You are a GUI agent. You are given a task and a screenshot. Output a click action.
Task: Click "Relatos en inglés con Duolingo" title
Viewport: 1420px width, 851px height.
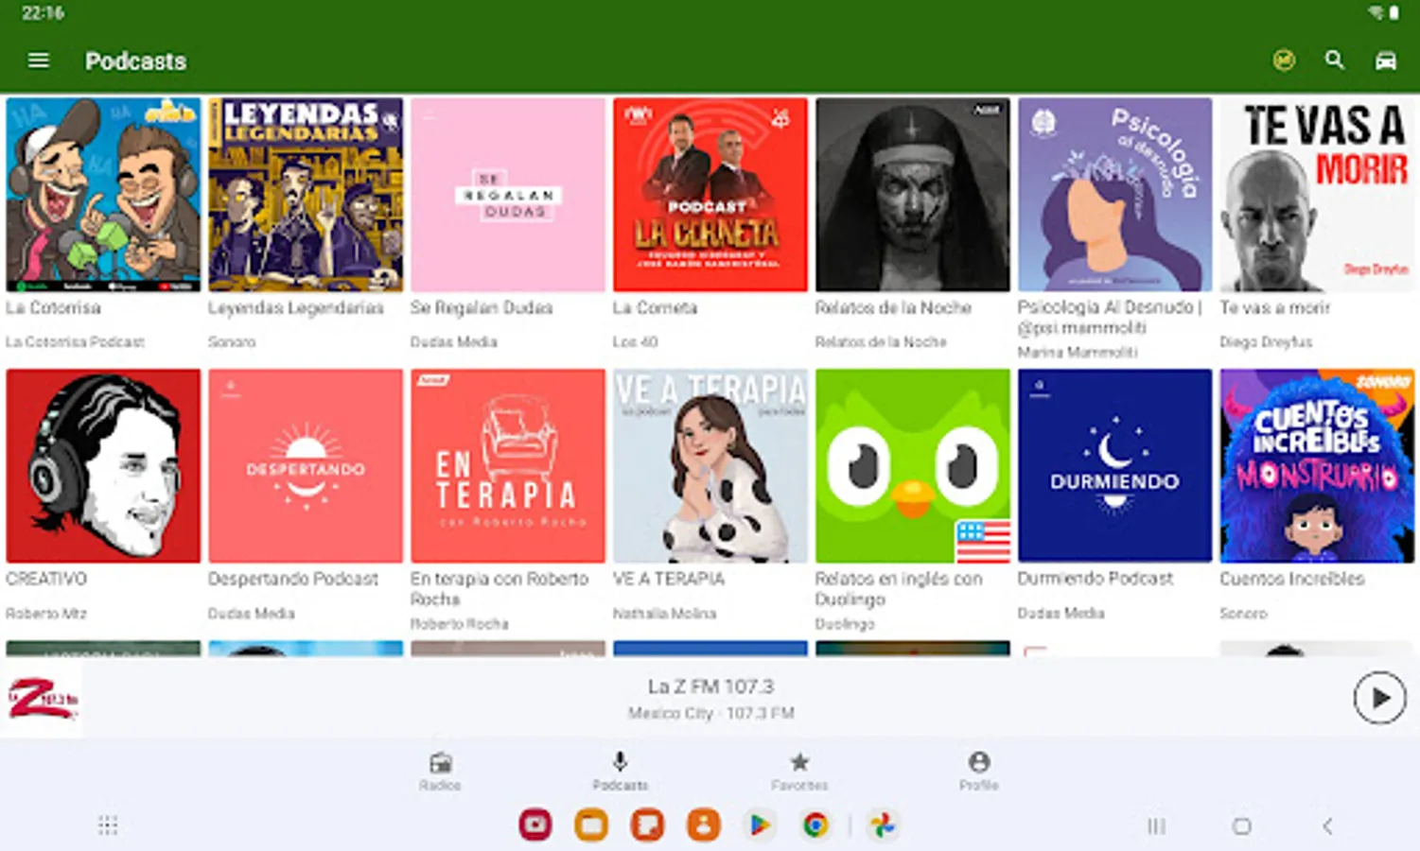tap(899, 588)
